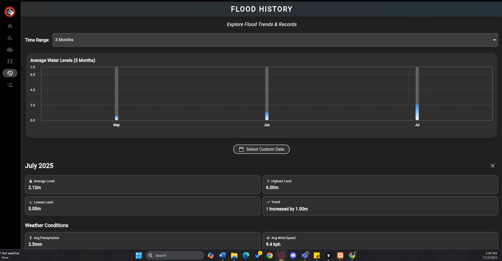Click the taskbar Search box
Viewport: 502px width, 261px height.
coord(175,255)
